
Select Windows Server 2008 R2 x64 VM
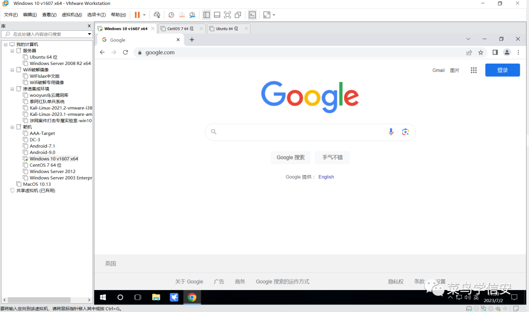point(60,64)
